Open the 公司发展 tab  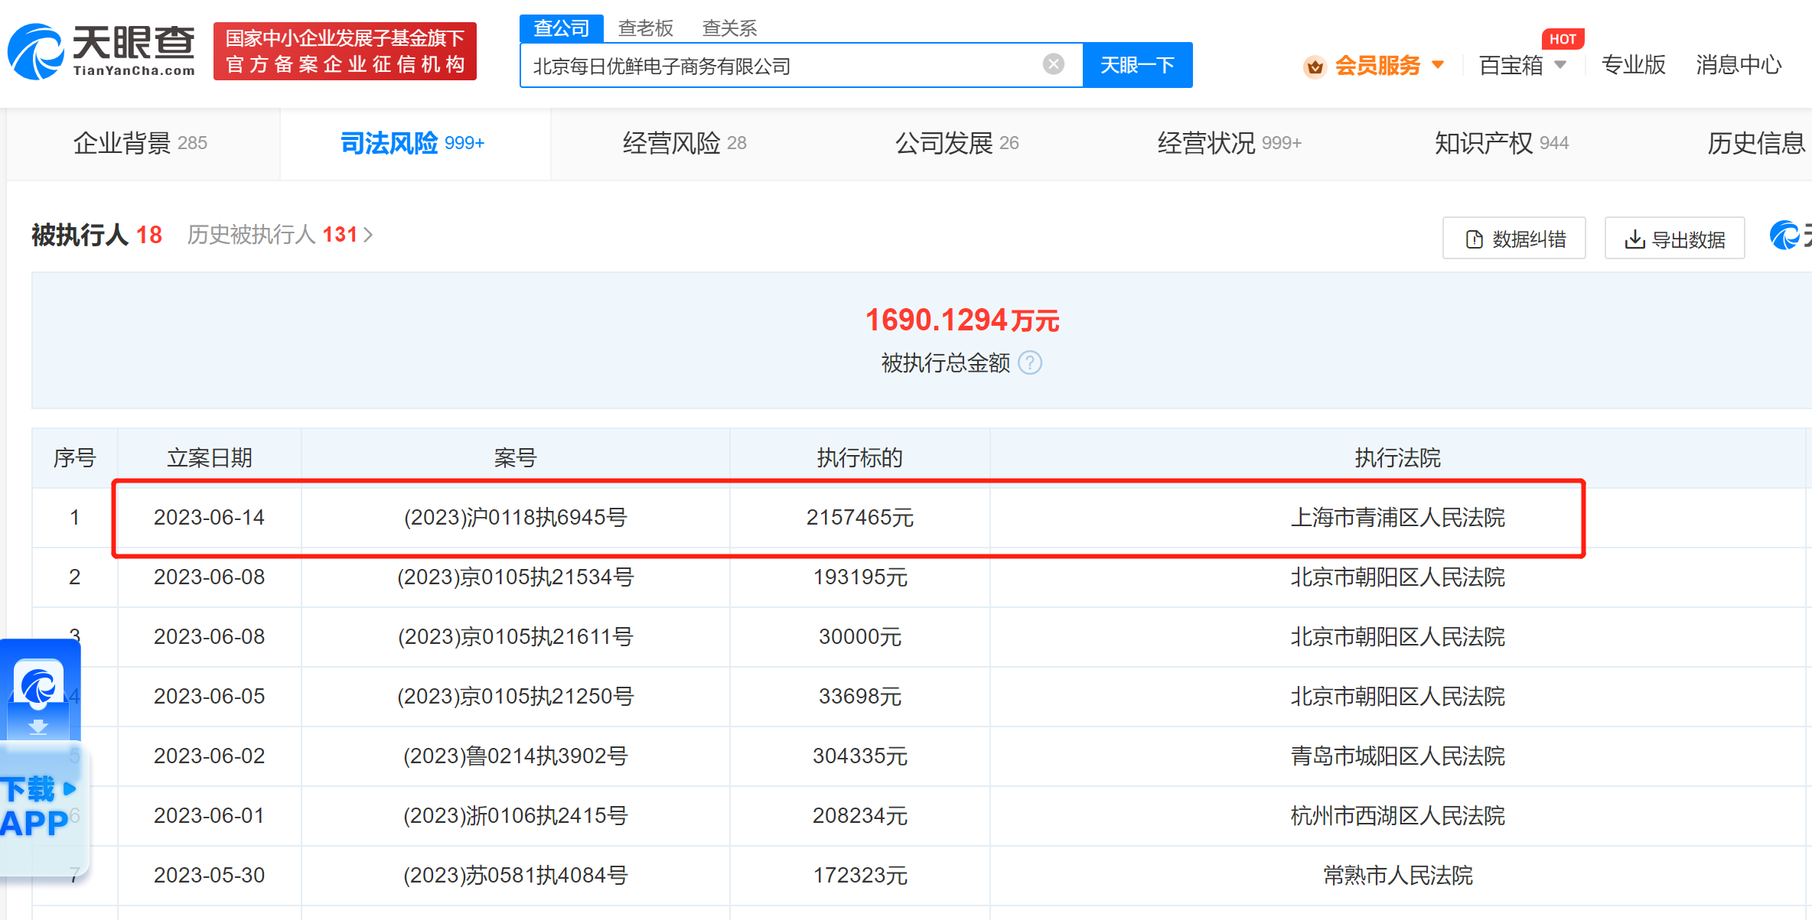tap(957, 143)
